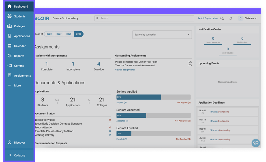Image resolution: width=266 pixels, height=162 pixels.
Task: Open Colleges menu item
Action: (x=20, y=26)
